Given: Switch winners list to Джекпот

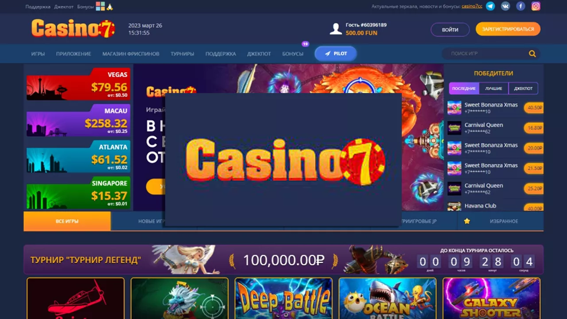Looking at the screenshot, I should click(523, 88).
